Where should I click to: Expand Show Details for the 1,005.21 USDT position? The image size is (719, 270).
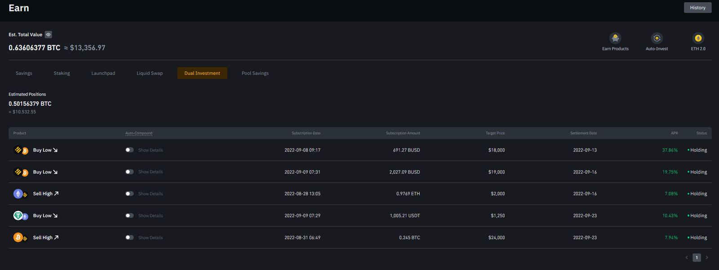coord(151,216)
